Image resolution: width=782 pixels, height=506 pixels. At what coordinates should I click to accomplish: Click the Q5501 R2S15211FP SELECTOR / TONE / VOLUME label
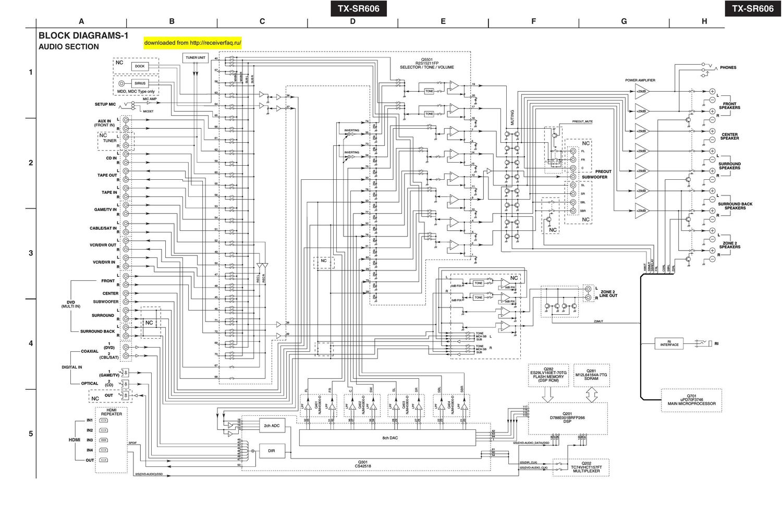click(427, 63)
